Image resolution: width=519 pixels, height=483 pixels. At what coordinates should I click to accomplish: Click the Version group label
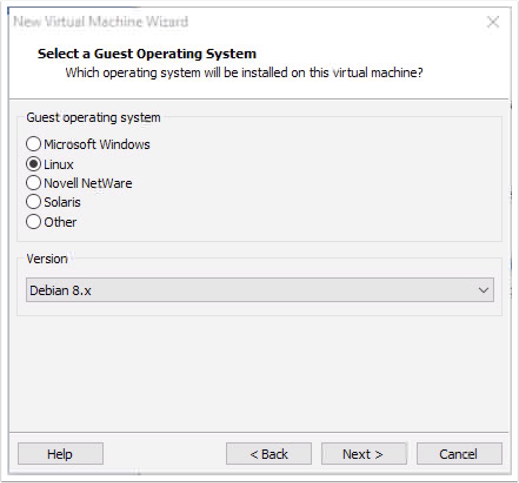(x=47, y=259)
